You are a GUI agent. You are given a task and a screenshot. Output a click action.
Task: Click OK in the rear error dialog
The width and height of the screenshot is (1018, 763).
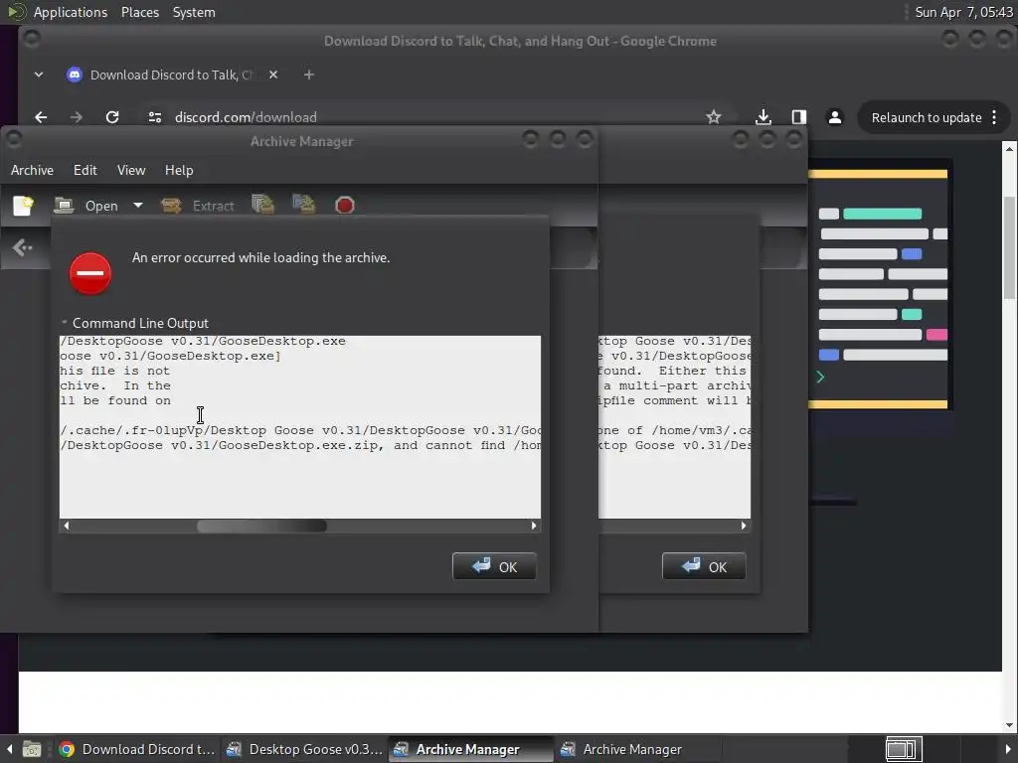tap(704, 566)
